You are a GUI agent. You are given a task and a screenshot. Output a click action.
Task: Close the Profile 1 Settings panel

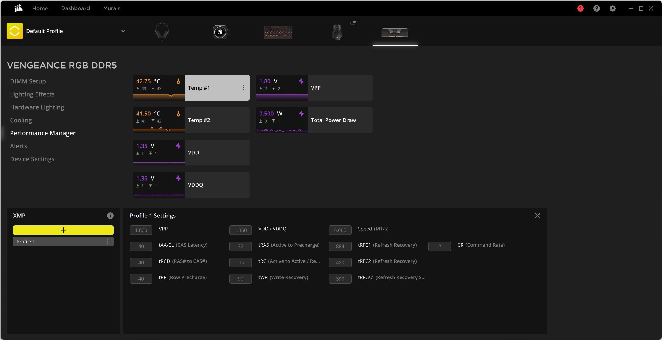click(538, 216)
